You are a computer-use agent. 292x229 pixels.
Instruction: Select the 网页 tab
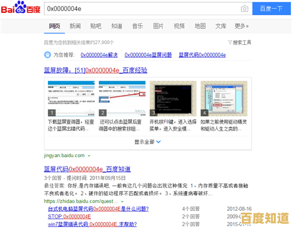[x=54, y=26]
